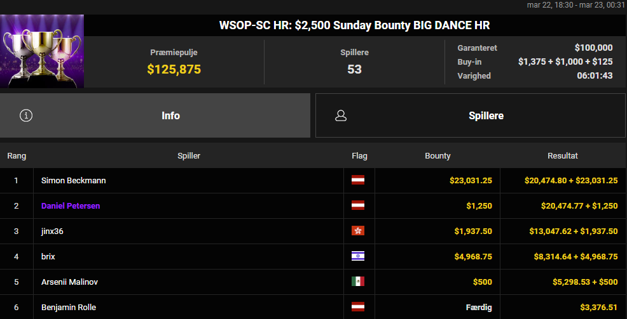627x319 pixels.
Task: Open Daniel Petersen's player profile
Action: coord(71,205)
